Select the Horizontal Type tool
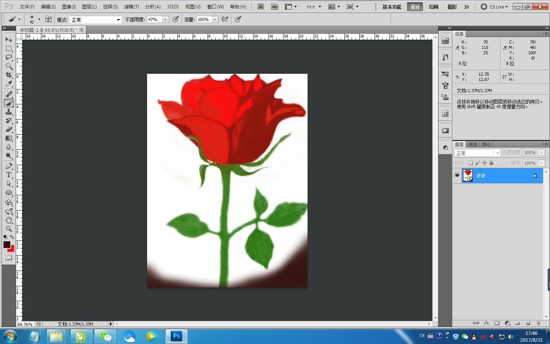The width and height of the screenshot is (550, 344). pos(8,175)
